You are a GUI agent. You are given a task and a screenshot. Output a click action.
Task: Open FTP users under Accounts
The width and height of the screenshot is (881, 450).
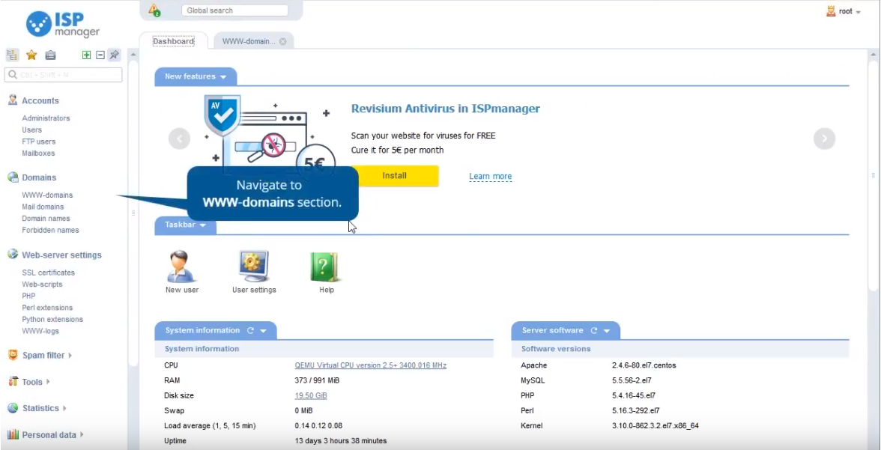(39, 142)
